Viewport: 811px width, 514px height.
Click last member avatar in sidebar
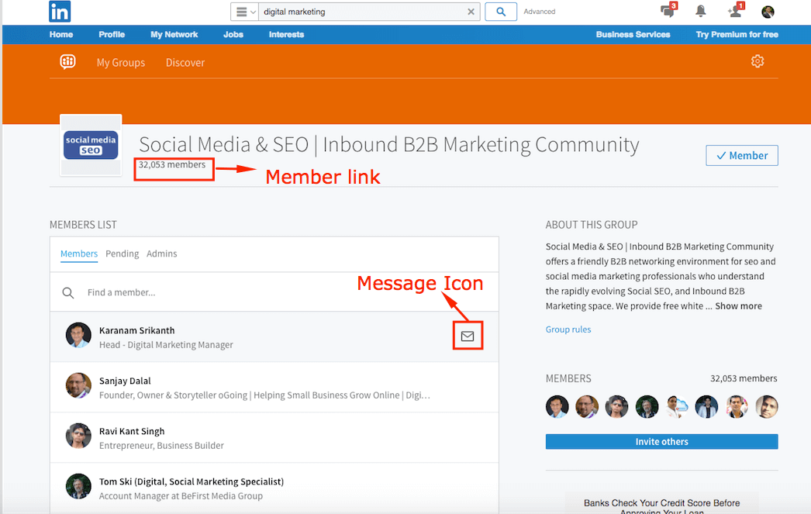click(x=767, y=406)
